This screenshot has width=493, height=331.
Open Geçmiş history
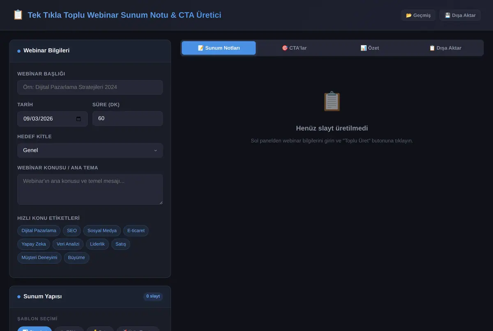tap(418, 15)
